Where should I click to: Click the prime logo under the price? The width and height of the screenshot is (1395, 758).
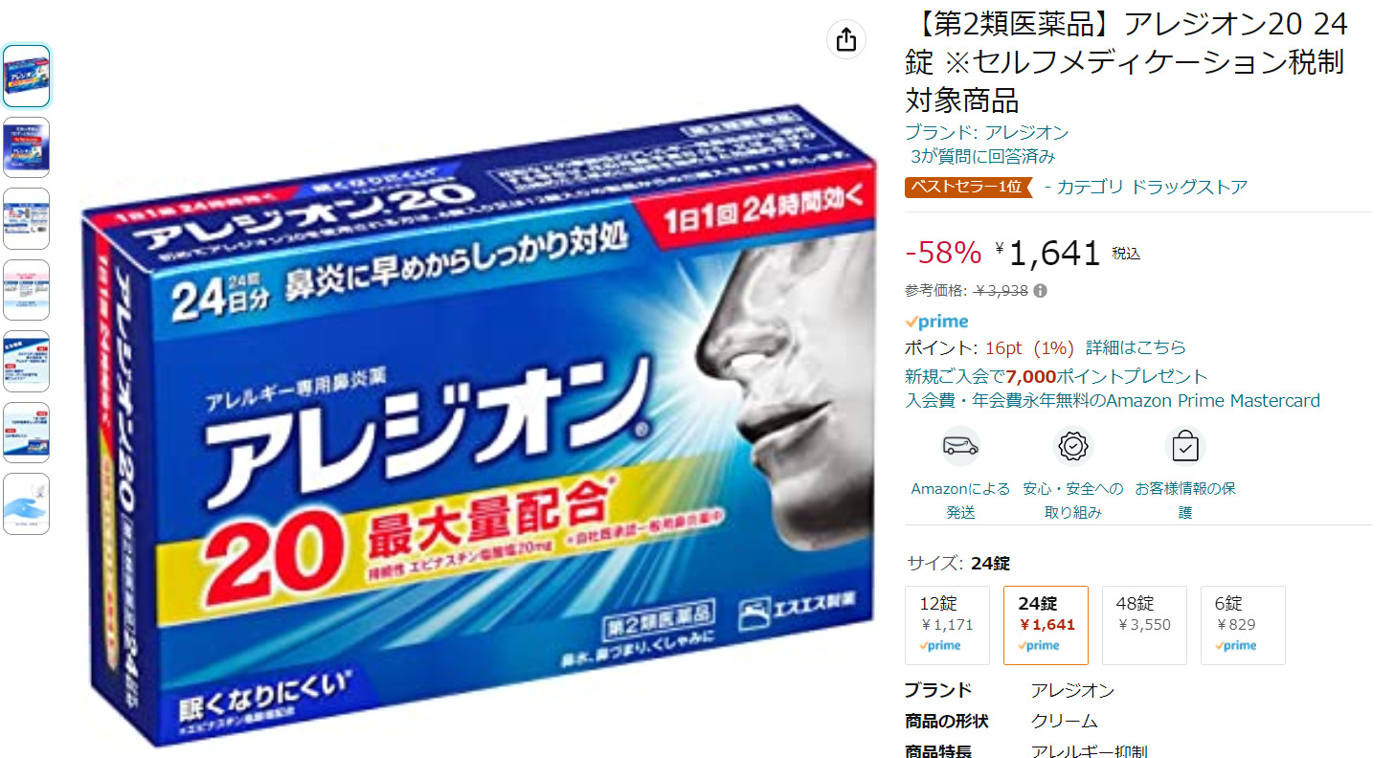[937, 322]
